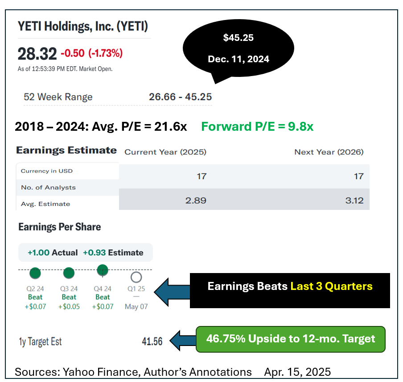The image size is (403, 382).
Task: Click the Q4 24 green earnings dot
Action: 103,270
